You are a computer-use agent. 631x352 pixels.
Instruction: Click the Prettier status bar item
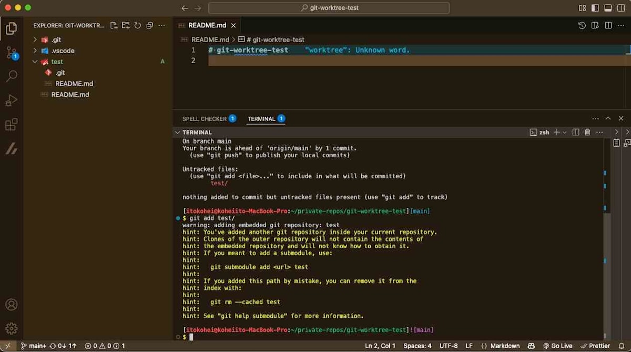595,346
